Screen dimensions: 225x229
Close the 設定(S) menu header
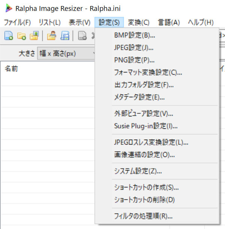point(109,23)
